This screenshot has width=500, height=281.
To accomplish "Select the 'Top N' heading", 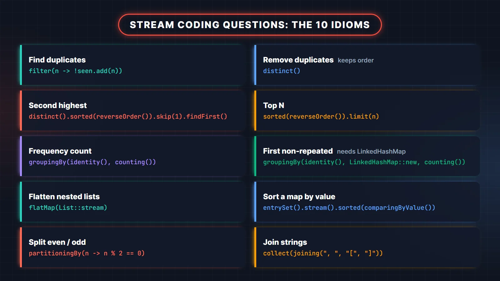I will pos(273,105).
